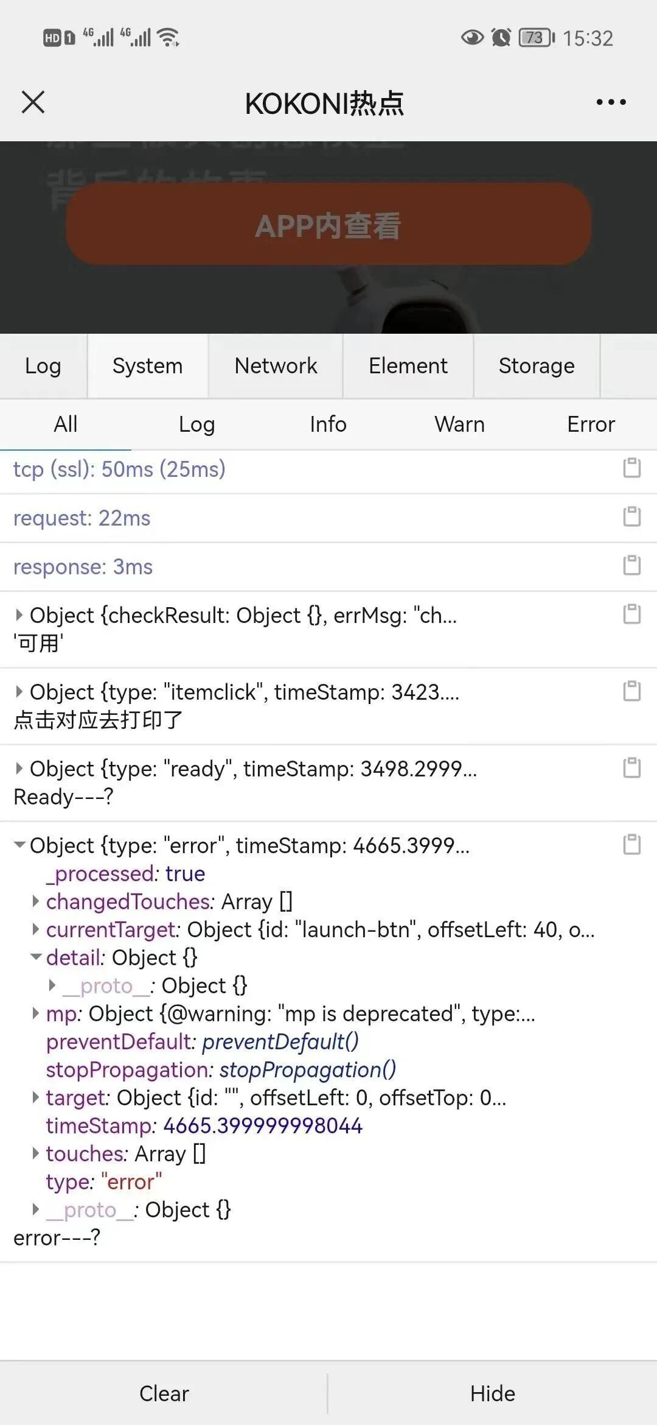
Task: Select the response: 3ms text
Action: 83,567
